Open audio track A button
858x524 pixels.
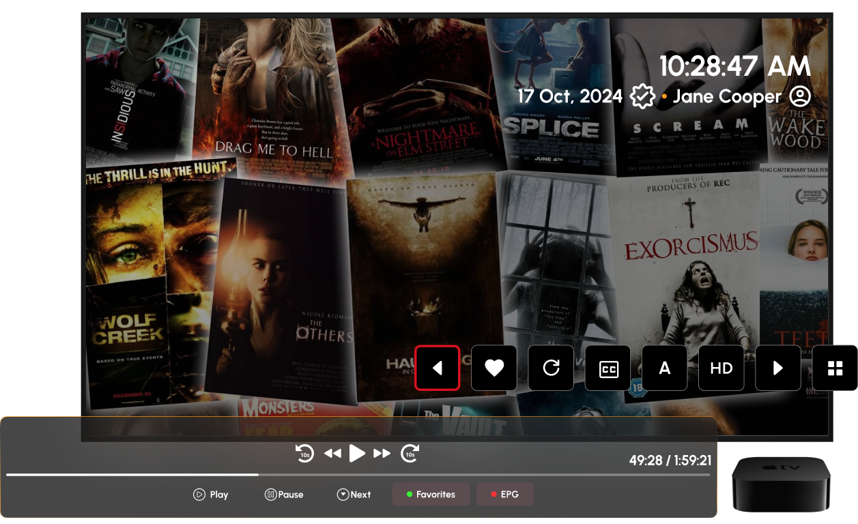664,368
